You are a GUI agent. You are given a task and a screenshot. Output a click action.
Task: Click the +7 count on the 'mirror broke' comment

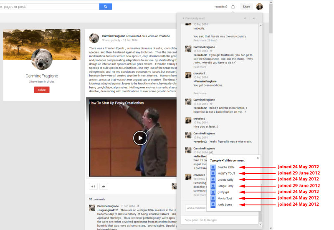pyautogui.click(x=211, y=104)
